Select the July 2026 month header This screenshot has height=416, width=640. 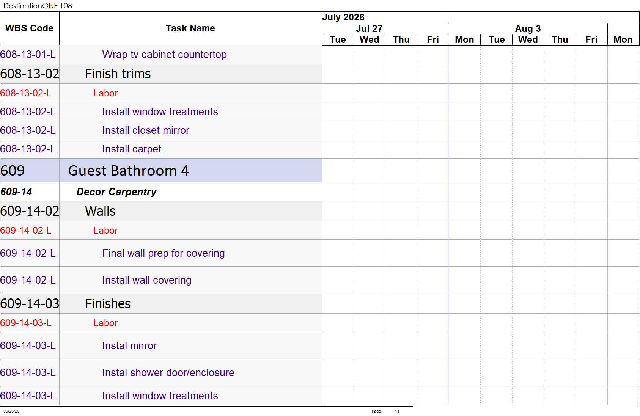coord(343,17)
